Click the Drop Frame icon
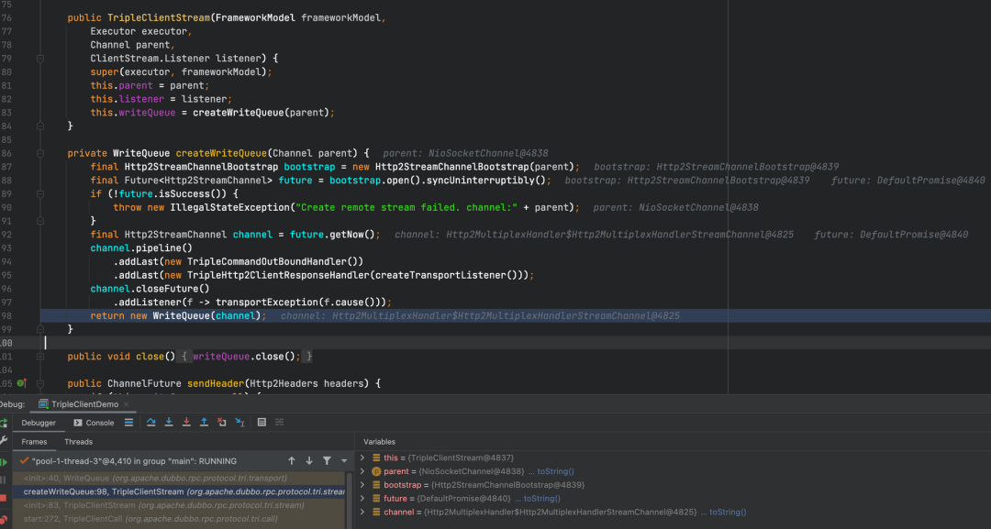This screenshot has height=529, width=991. tap(222, 423)
